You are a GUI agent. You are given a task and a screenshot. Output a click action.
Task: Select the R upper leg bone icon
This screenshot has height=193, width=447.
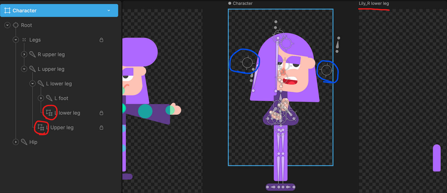(33, 54)
